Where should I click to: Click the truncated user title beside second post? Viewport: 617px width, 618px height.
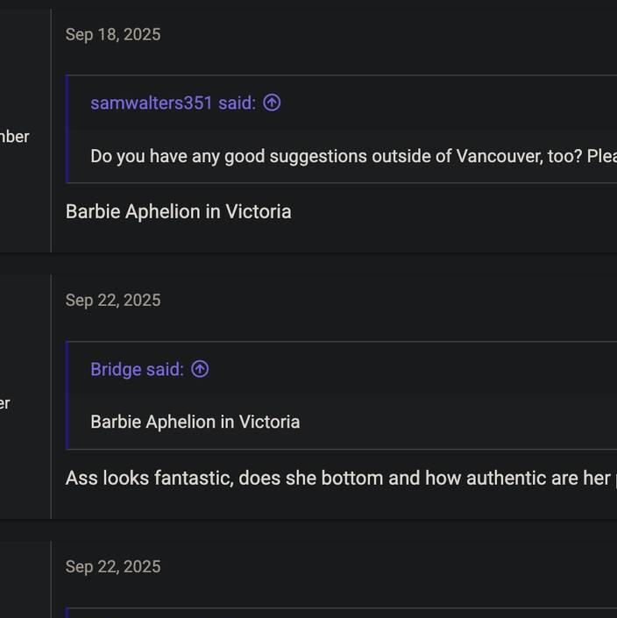(5, 403)
